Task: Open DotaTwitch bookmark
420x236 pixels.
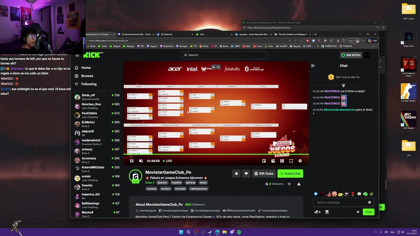Action: [x=166, y=46]
